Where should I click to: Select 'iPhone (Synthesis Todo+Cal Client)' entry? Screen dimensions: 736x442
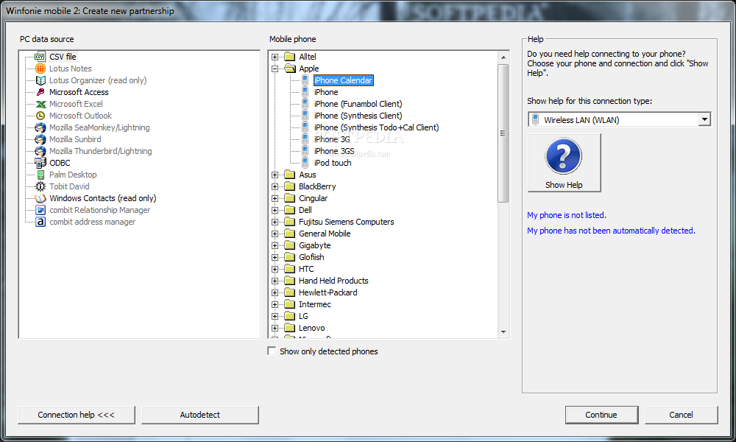[x=376, y=127]
